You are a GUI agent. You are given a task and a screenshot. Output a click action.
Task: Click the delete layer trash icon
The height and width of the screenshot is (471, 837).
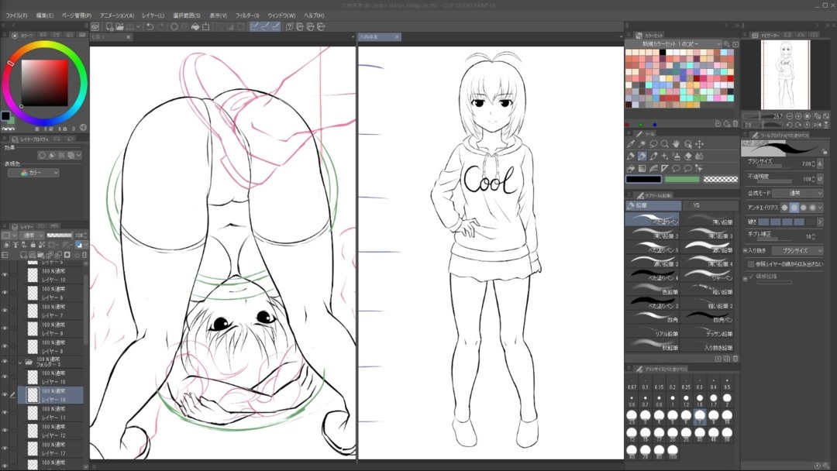(85, 255)
